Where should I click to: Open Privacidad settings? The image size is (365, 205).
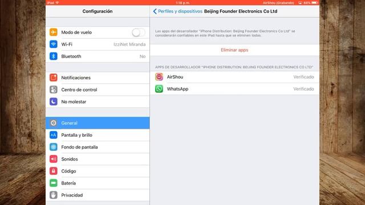tap(98, 195)
